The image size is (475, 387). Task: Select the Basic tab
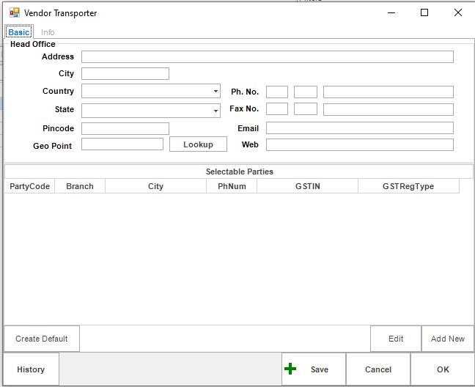(19, 32)
